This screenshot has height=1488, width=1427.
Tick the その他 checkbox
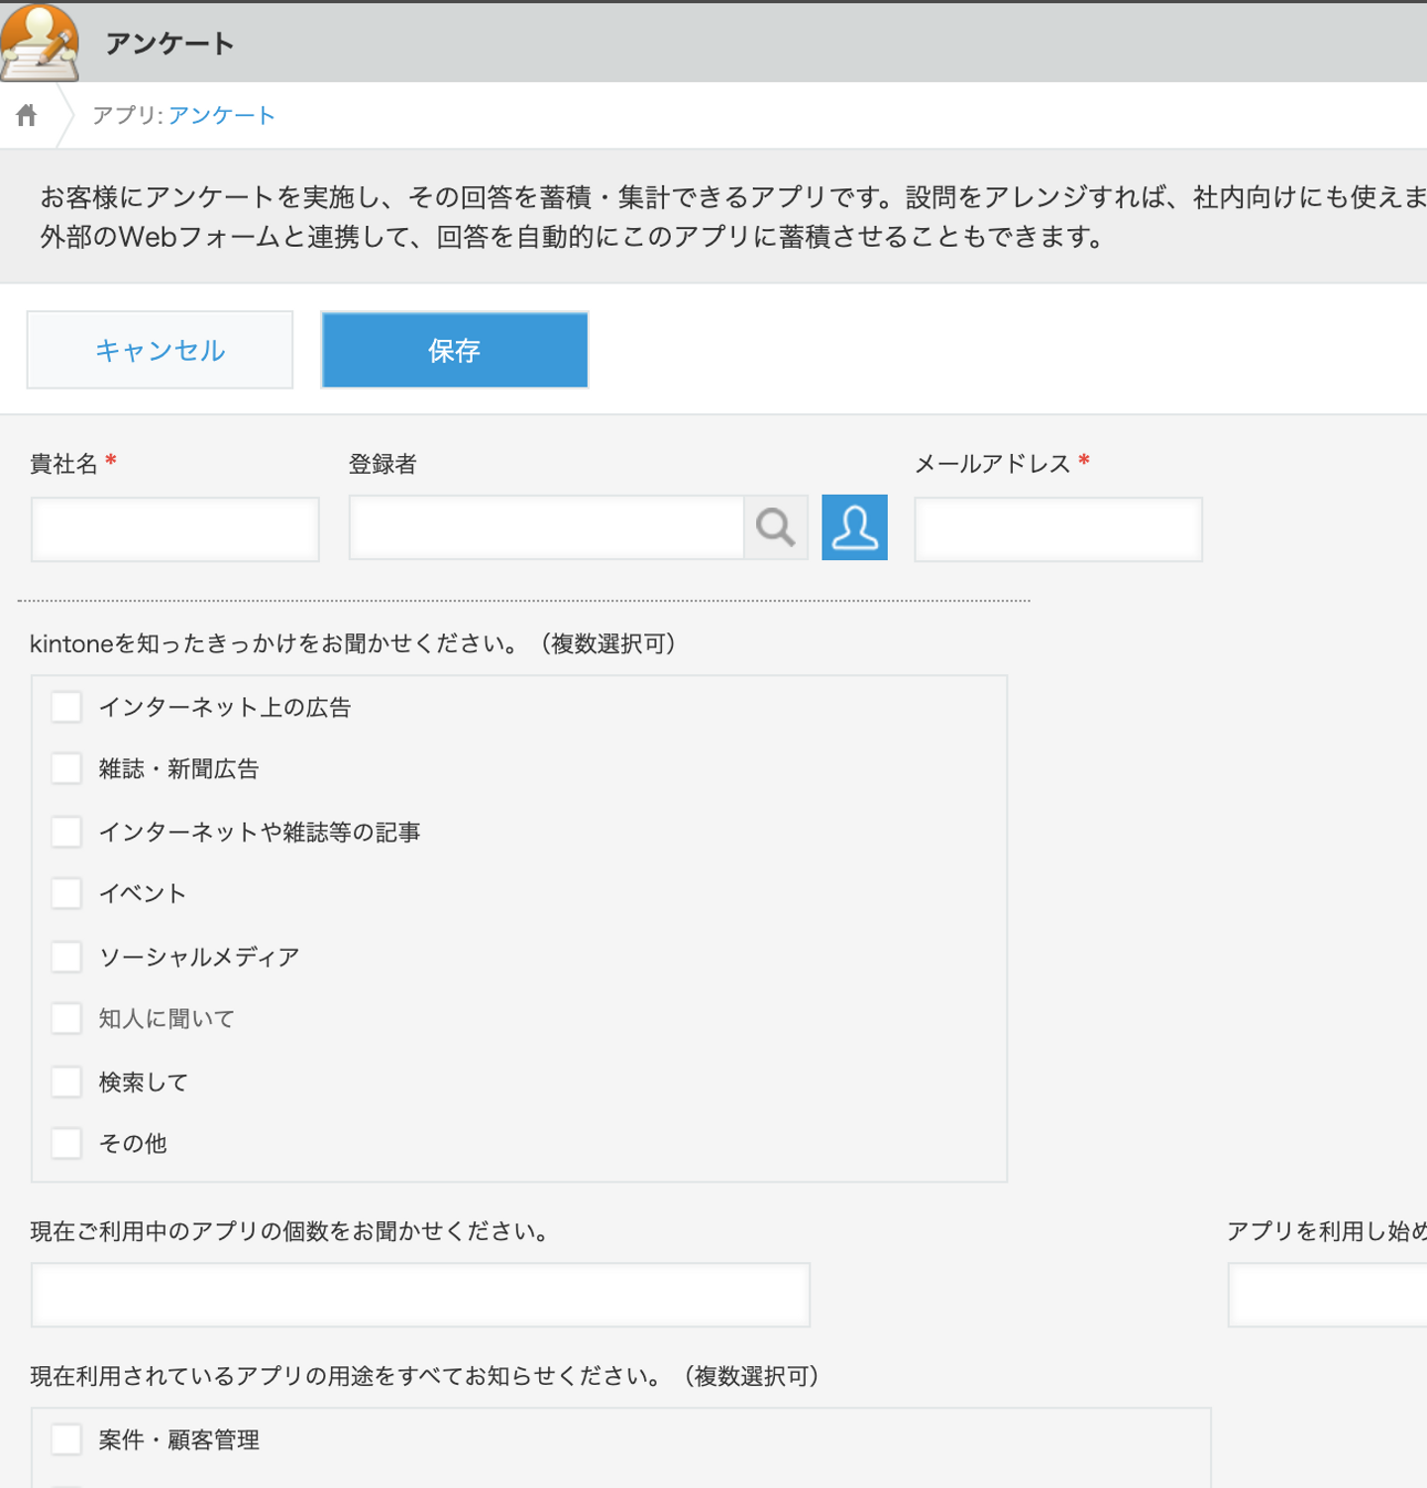[x=66, y=1143]
